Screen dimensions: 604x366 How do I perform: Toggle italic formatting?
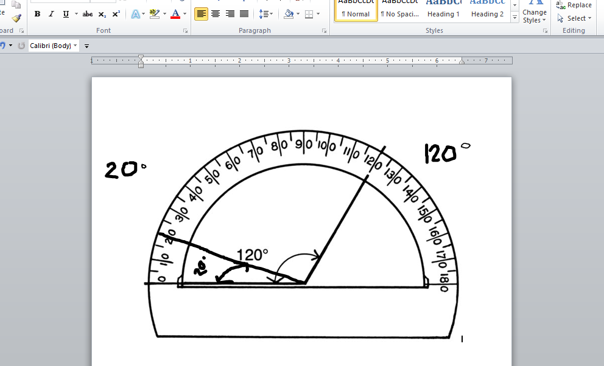point(51,14)
